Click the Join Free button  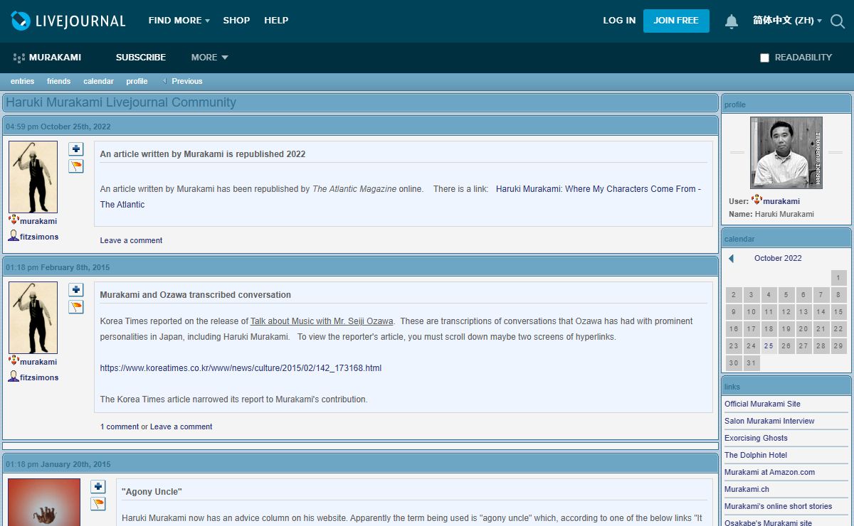tap(676, 21)
